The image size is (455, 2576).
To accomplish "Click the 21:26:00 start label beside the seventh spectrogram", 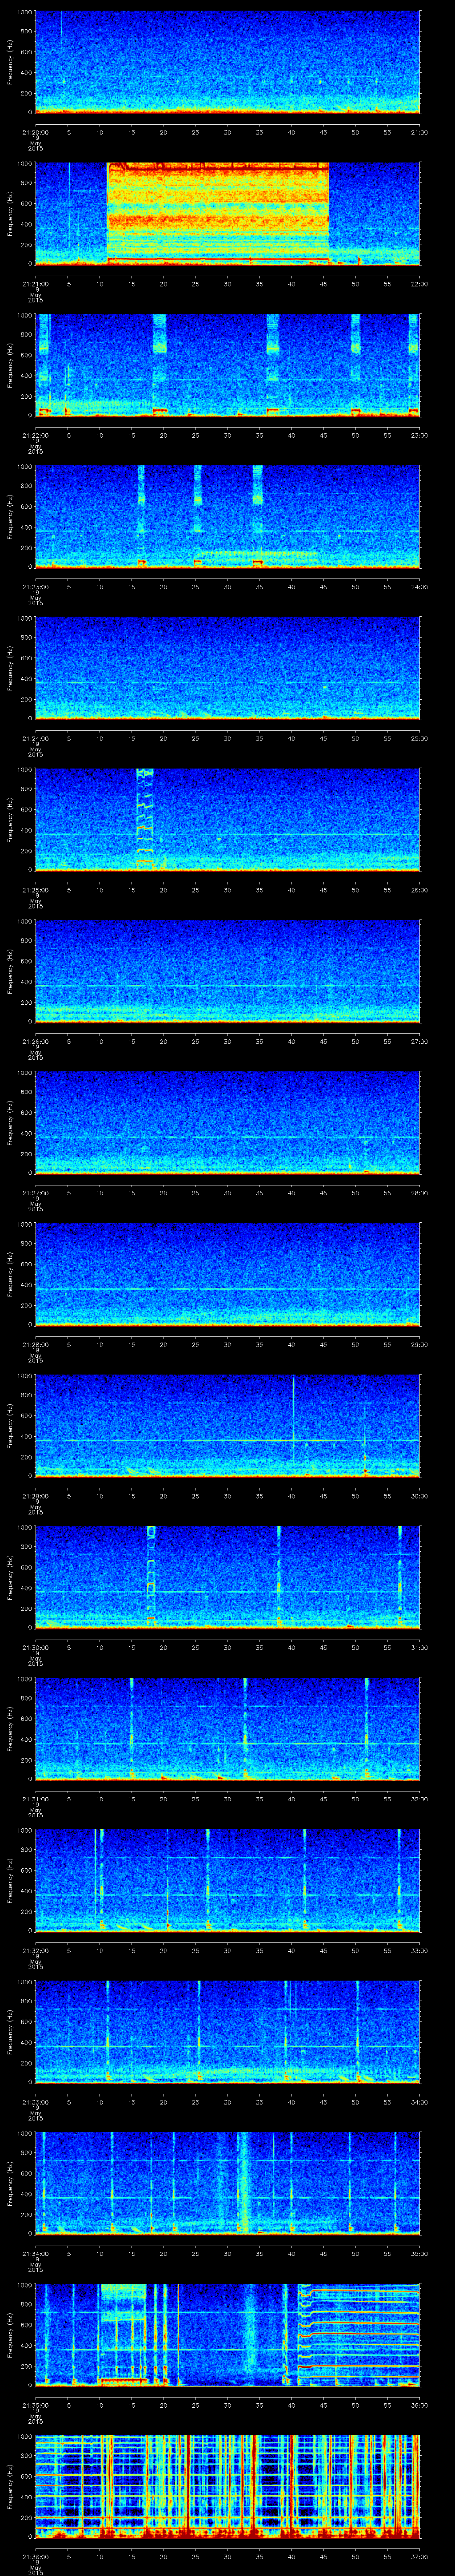I will 35,1041.
